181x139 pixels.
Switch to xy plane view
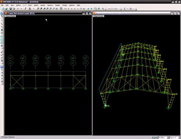[68, 9]
